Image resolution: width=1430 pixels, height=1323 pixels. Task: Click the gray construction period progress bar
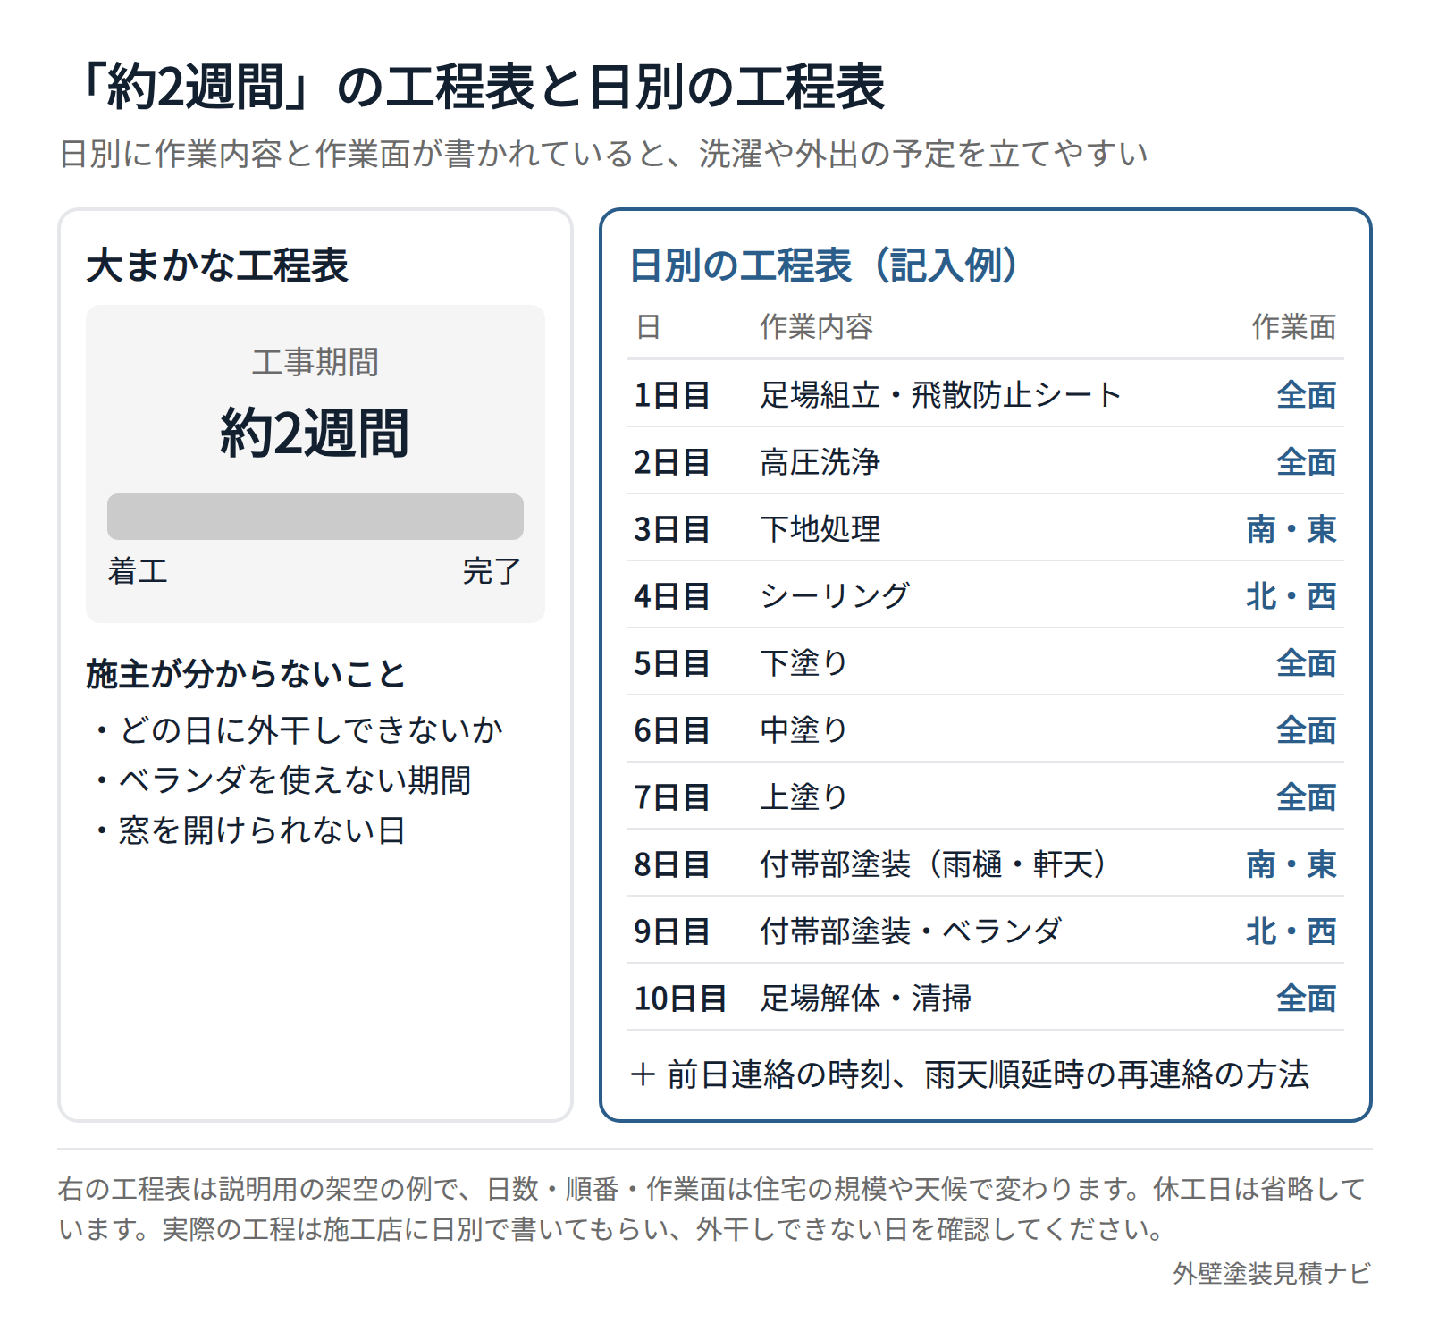click(x=315, y=517)
